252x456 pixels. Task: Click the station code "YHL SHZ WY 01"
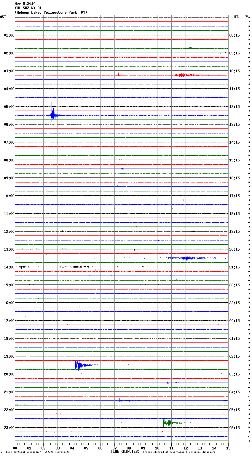(28, 8)
